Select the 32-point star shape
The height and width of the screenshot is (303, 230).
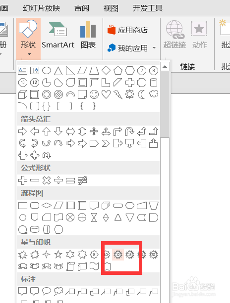(154, 255)
